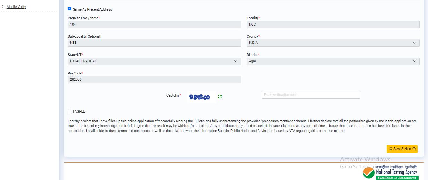Expand the State/UT dropdown
This screenshot has height=180, width=428.
(154, 61)
